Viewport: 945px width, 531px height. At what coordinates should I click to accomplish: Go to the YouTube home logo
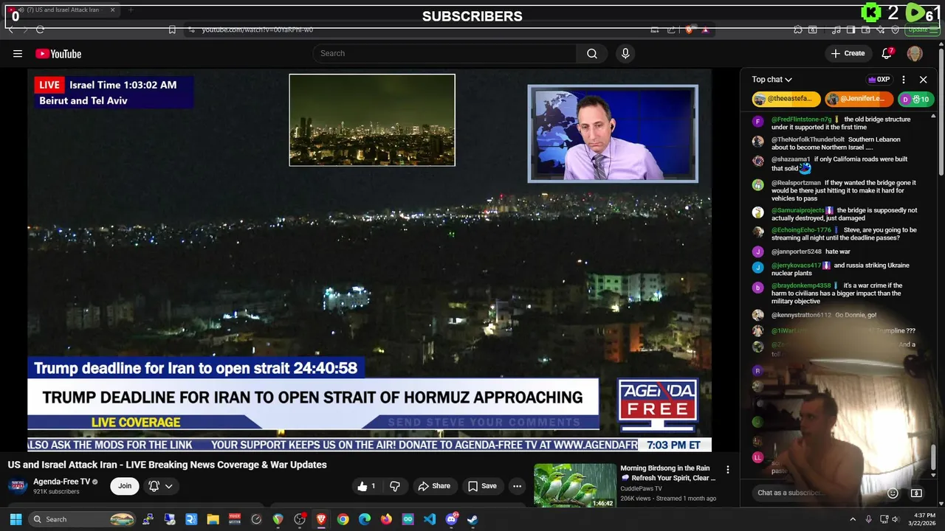58,53
